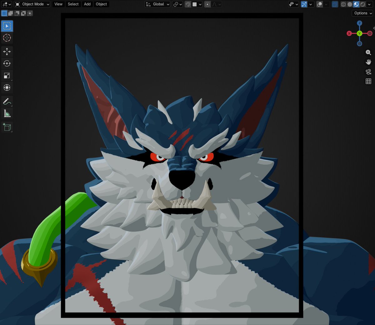Click the Z axis on the navigation gizmo
375x325 pixels.
click(x=359, y=23)
